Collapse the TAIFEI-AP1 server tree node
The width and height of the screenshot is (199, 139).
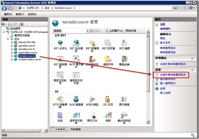click(4, 32)
